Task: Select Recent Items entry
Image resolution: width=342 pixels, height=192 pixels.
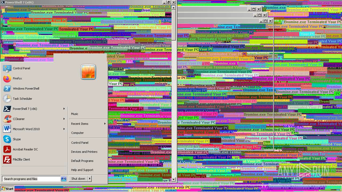Action: [80, 124]
